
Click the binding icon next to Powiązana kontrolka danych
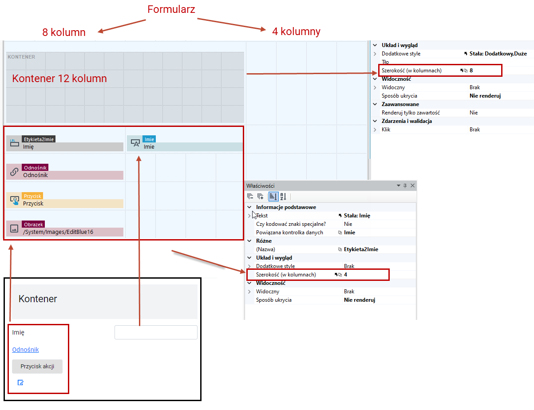point(340,233)
